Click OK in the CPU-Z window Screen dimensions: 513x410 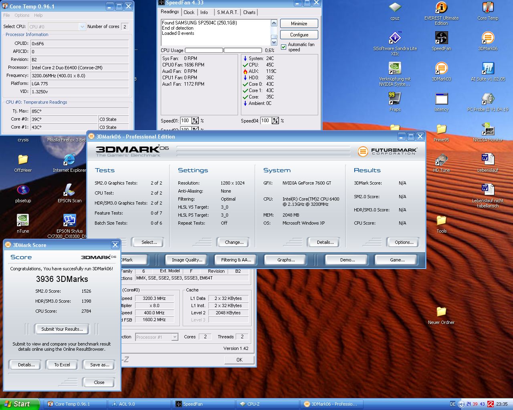(239, 360)
